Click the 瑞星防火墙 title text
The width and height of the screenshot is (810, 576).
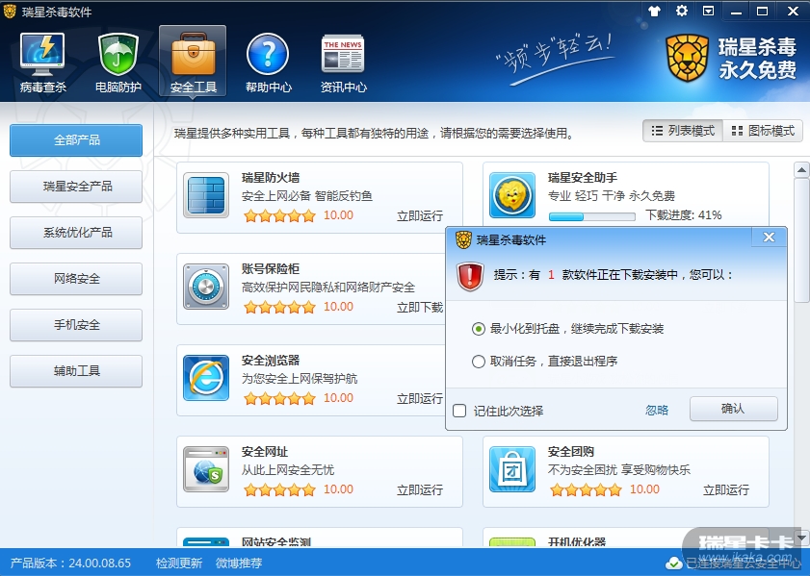coord(271,178)
